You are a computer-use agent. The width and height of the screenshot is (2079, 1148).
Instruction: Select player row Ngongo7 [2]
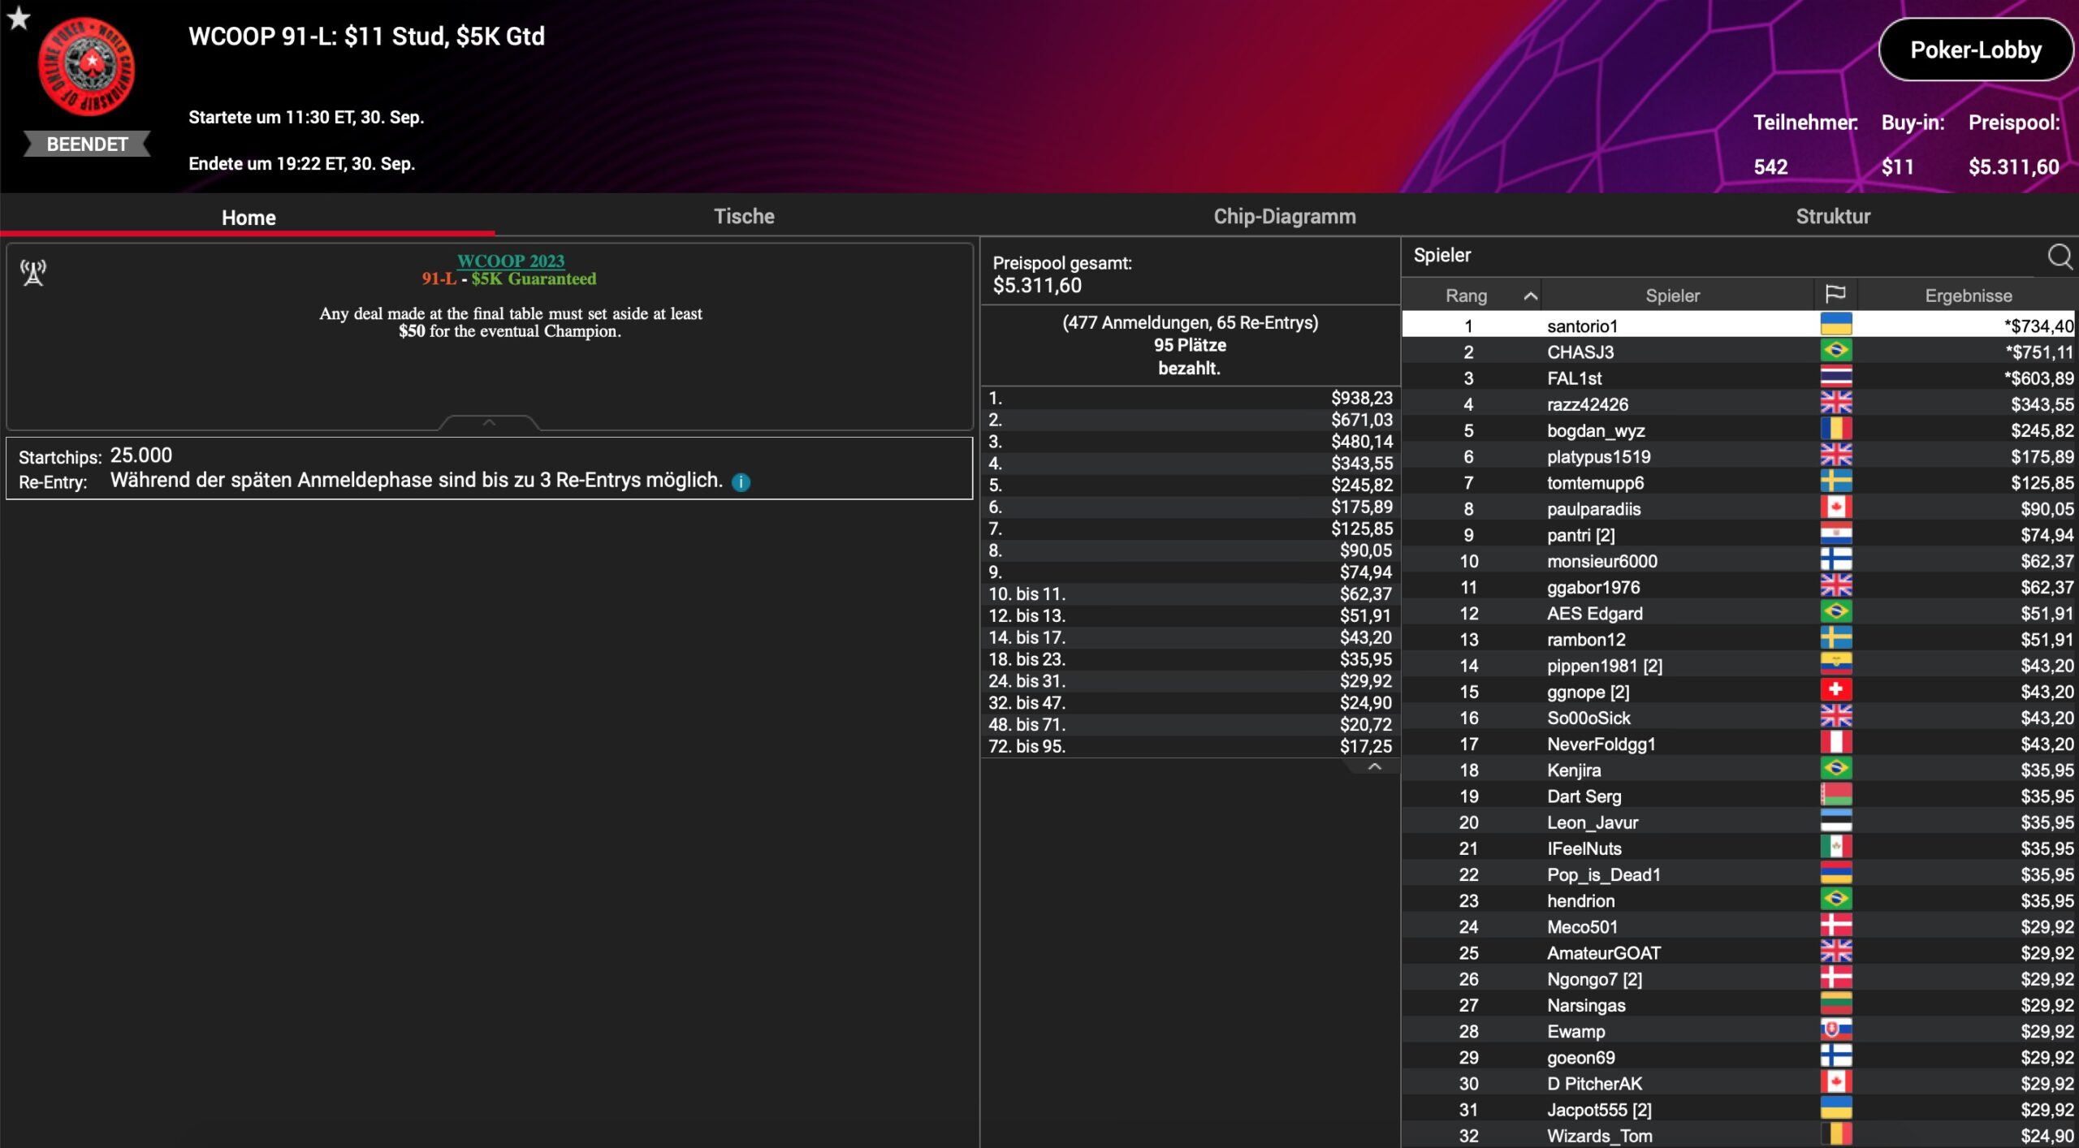tap(1738, 978)
